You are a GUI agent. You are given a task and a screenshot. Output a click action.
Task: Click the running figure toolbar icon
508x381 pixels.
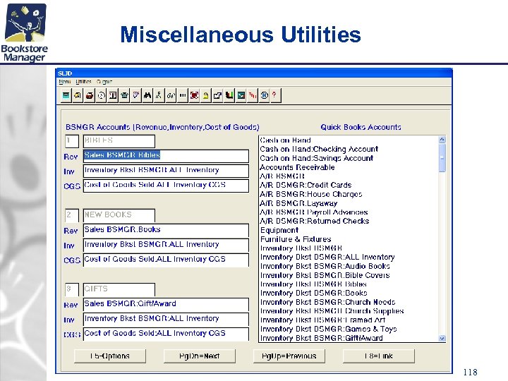coord(159,95)
